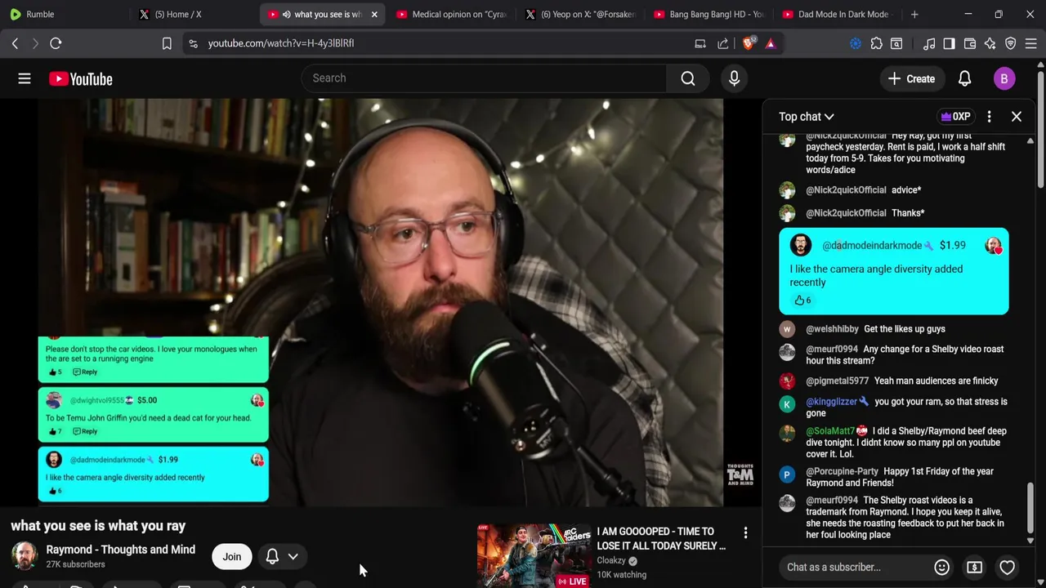Click @Porcupine-Party chat username
The height and width of the screenshot is (588, 1046).
[842, 471]
